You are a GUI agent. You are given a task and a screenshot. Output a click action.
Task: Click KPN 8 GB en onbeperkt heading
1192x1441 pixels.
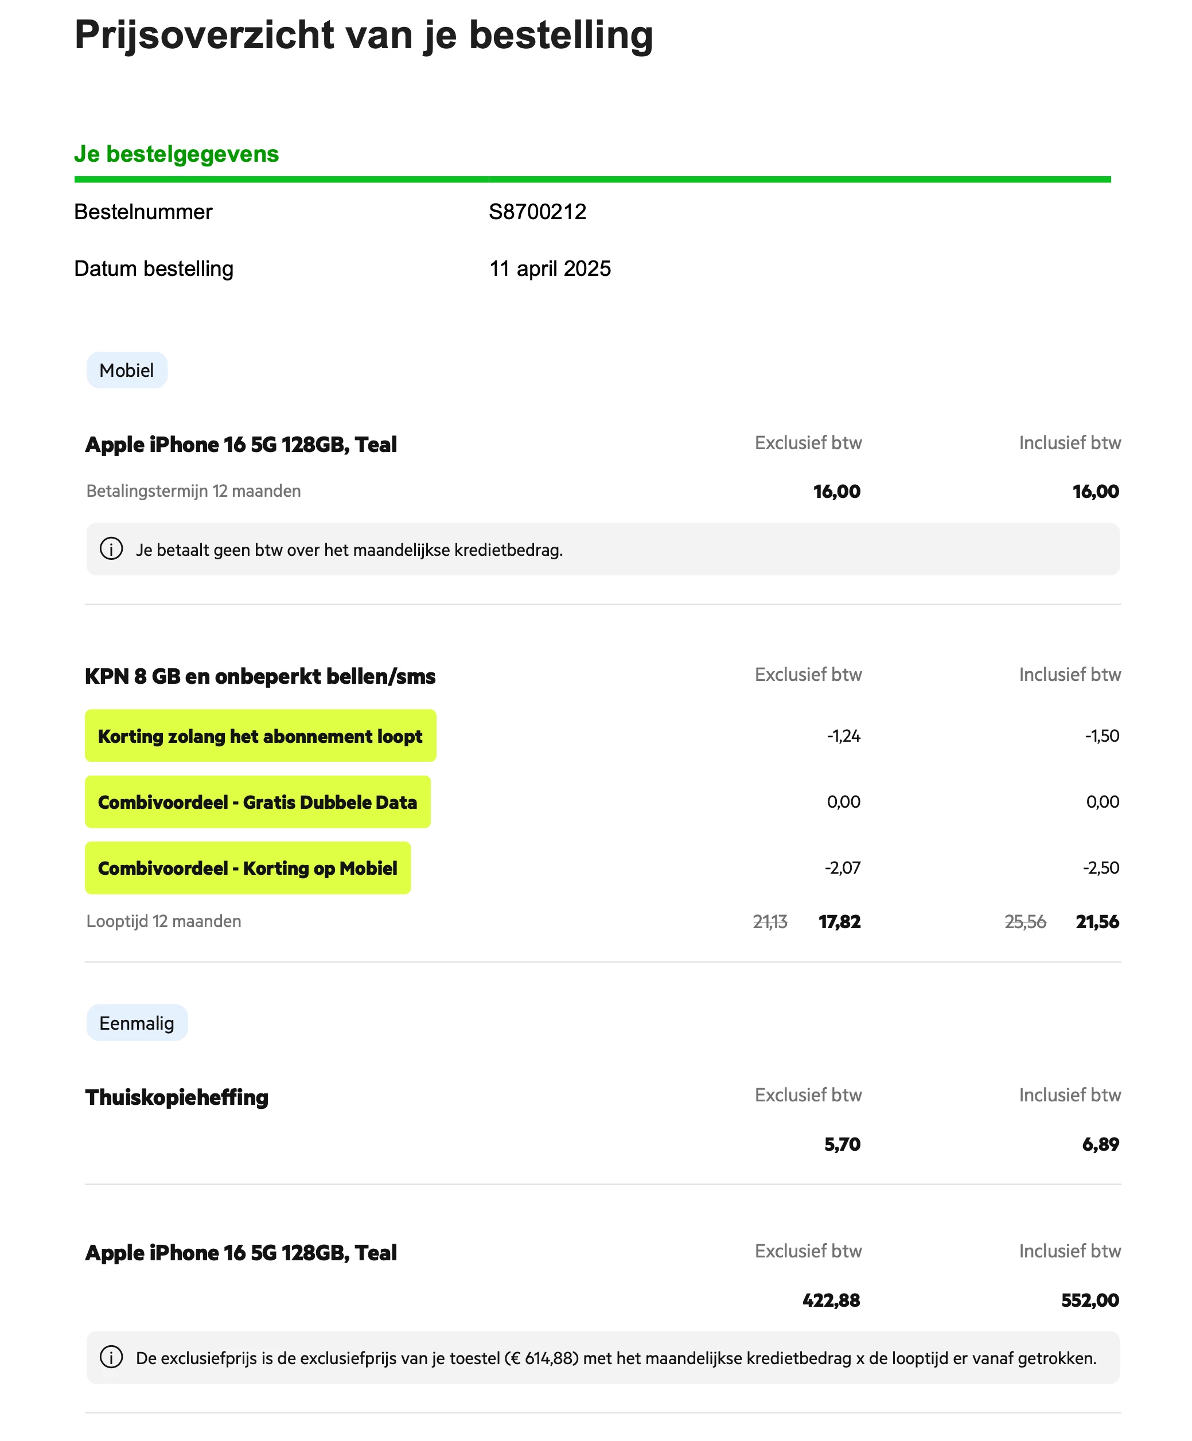tap(260, 676)
